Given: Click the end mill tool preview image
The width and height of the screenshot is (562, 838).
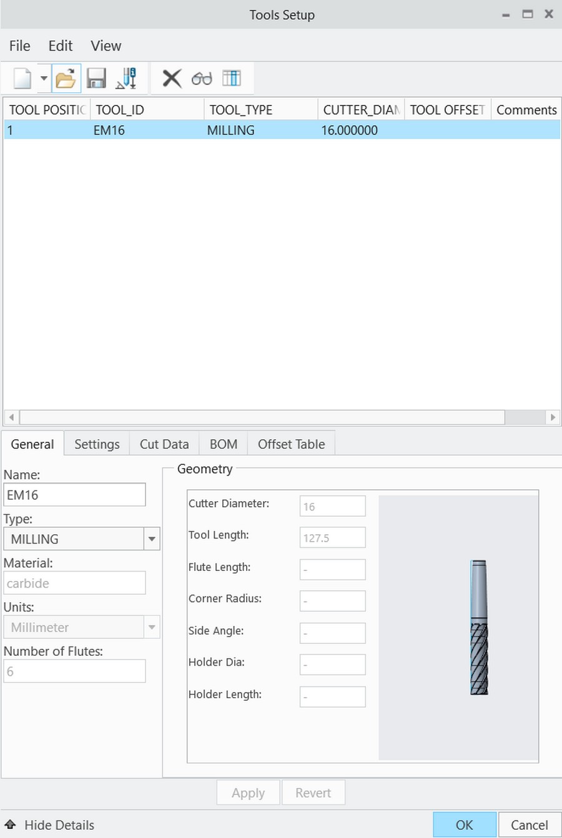Looking at the screenshot, I should point(479,627).
